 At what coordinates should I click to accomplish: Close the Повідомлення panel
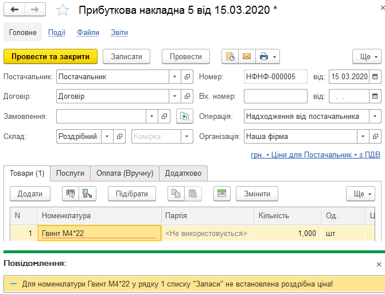[379, 265]
